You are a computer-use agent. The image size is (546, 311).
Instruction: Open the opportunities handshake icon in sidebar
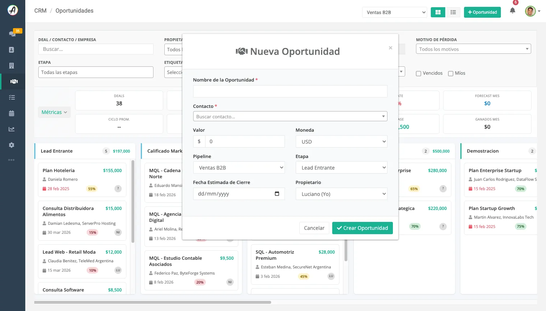click(x=14, y=82)
